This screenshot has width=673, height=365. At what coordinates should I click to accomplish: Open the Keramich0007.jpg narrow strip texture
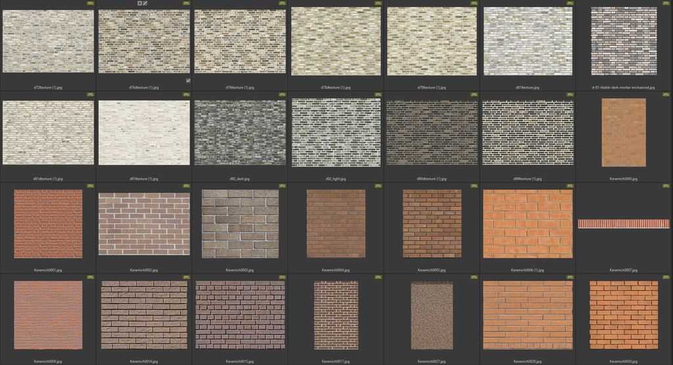pos(623,224)
